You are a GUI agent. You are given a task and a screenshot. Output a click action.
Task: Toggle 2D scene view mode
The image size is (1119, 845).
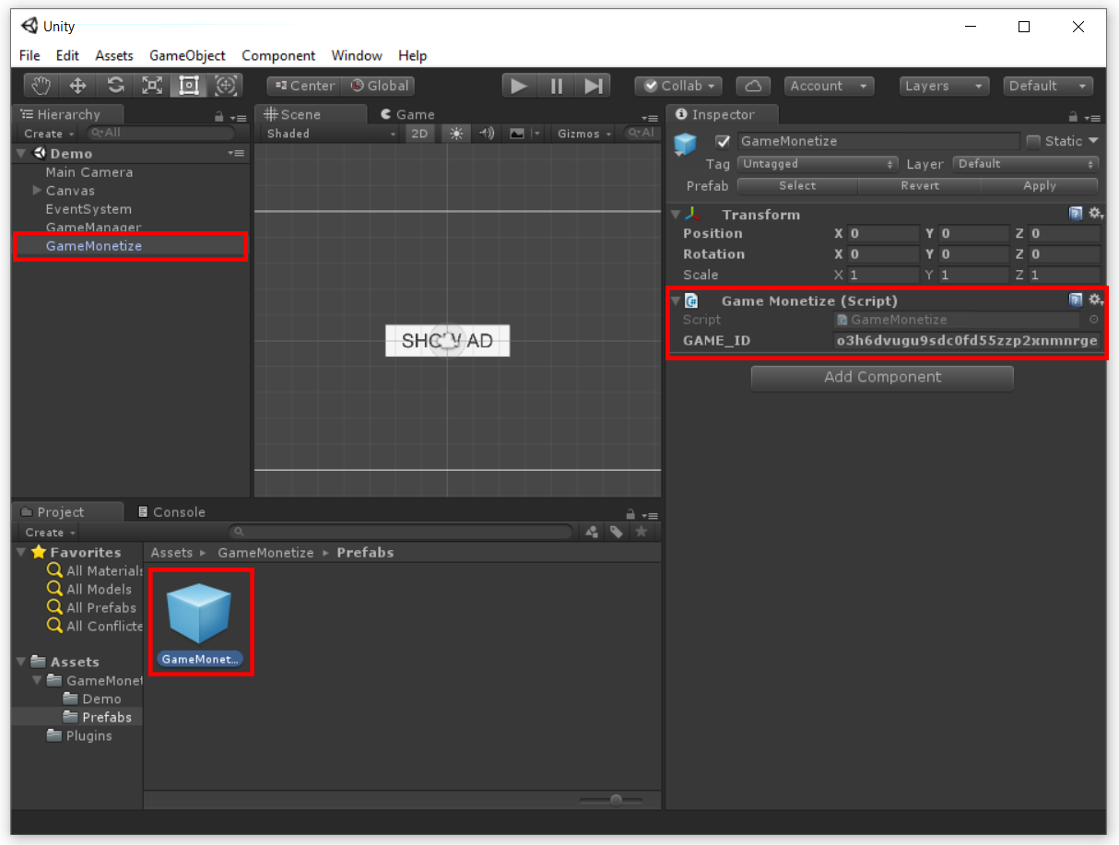coord(419,134)
